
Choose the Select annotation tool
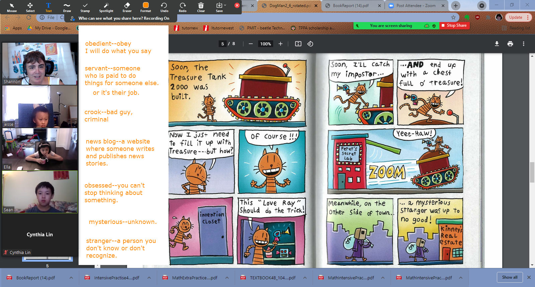(30, 7)
